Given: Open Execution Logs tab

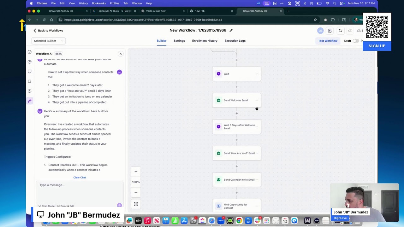Looking at the screenshot, I should click(235, 41).
